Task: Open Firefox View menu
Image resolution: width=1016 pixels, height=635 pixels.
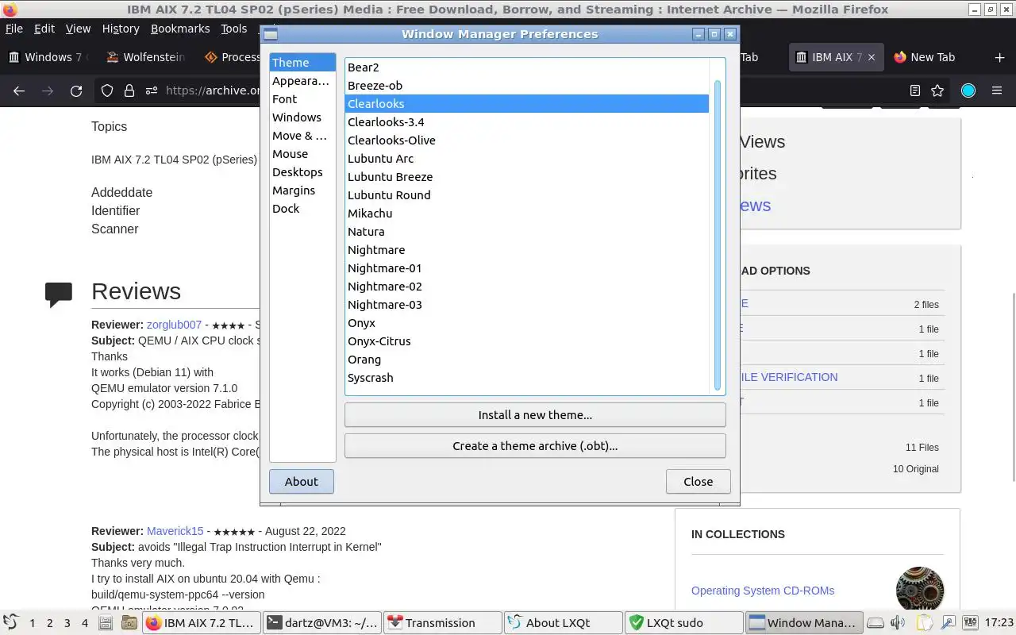Action: click(x=78, y=29)
